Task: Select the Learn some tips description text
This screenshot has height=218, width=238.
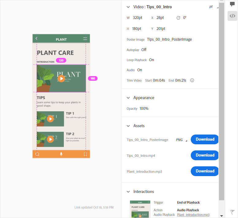Action: coord(59,104)
